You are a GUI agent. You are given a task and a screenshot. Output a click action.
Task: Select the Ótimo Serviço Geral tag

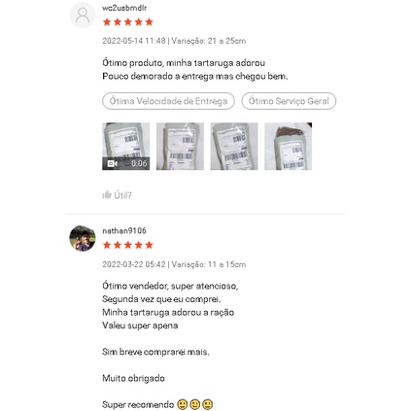click(x=289, y=101)
